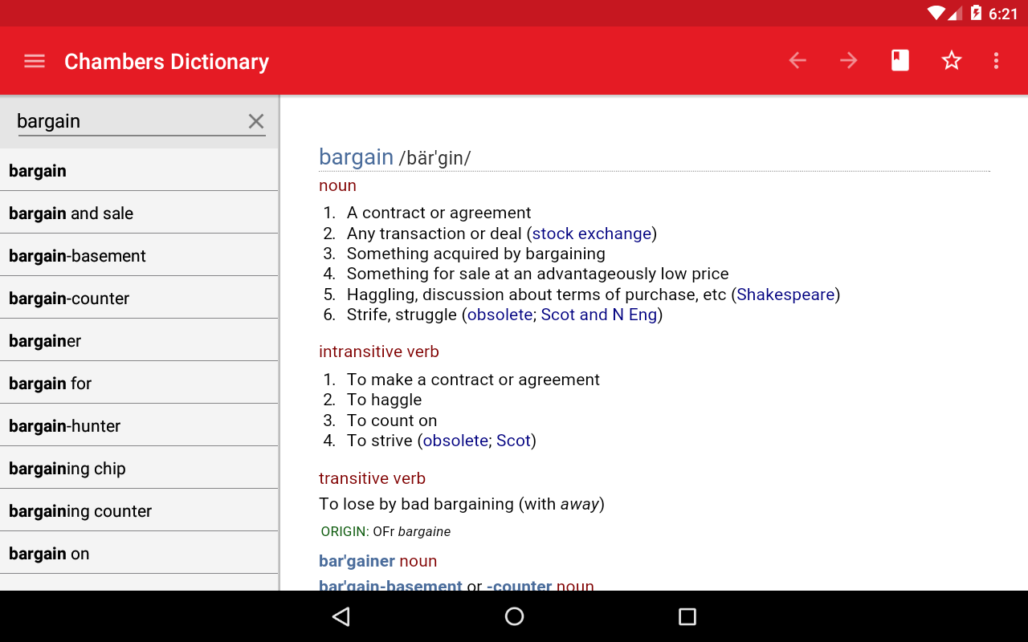Open the navigation drawer menu

(34, 60)
